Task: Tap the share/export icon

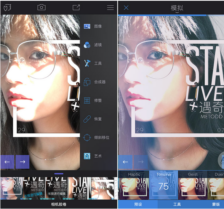Action: [x=76, y=7]
